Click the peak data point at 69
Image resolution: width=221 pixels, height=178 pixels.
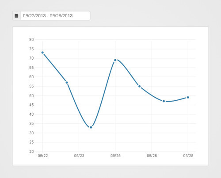point(115,60)
